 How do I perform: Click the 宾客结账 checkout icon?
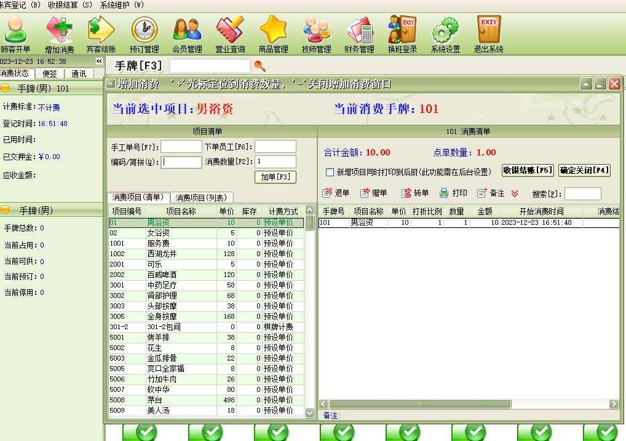(101, 29)
